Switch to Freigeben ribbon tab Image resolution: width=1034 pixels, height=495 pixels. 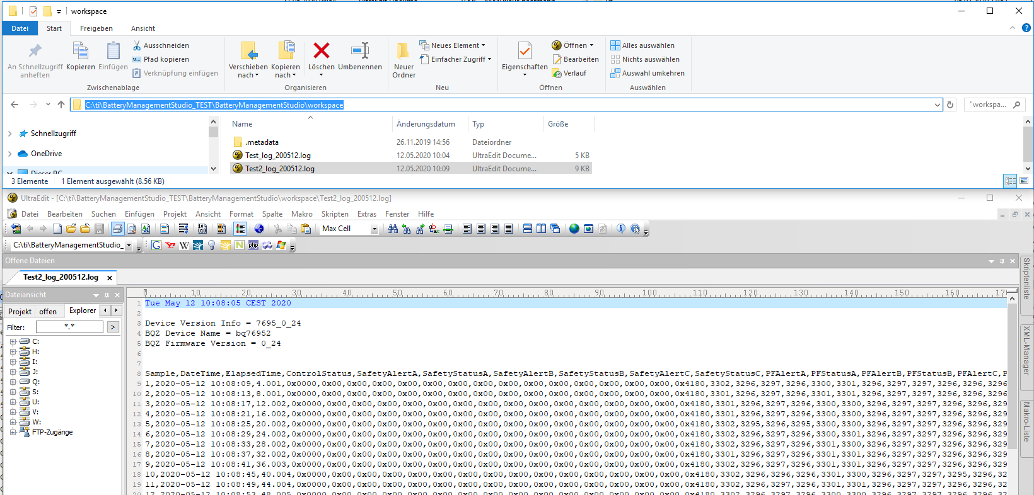point(96,28)
